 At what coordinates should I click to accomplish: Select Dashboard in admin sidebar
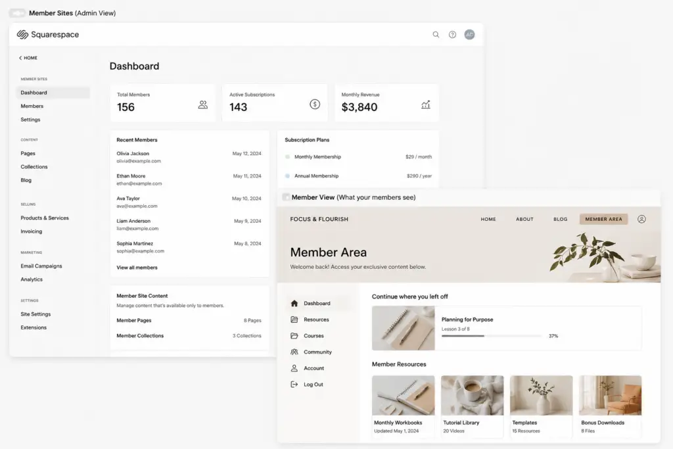pyautogui.click(x=53, y=92)
